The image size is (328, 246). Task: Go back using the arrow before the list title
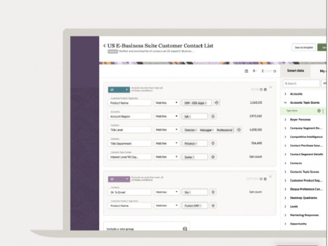tap(105, 45)
